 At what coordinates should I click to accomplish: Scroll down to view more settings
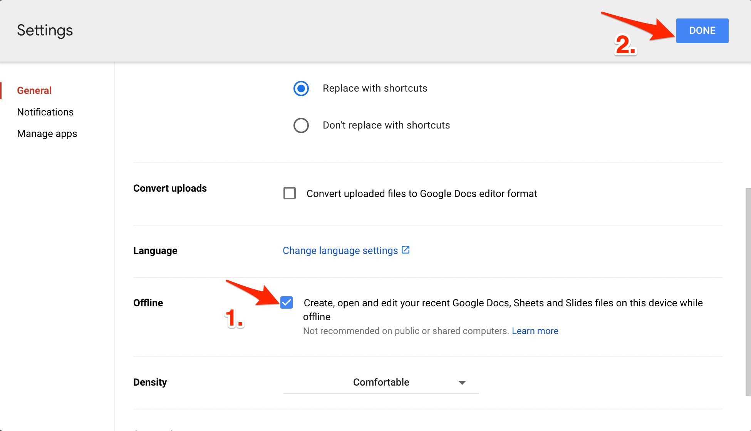tap(746, 402)
